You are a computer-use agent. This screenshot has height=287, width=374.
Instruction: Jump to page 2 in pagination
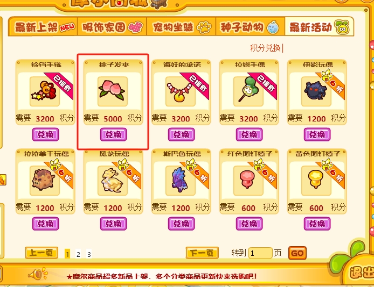click(x=78, y=254)
